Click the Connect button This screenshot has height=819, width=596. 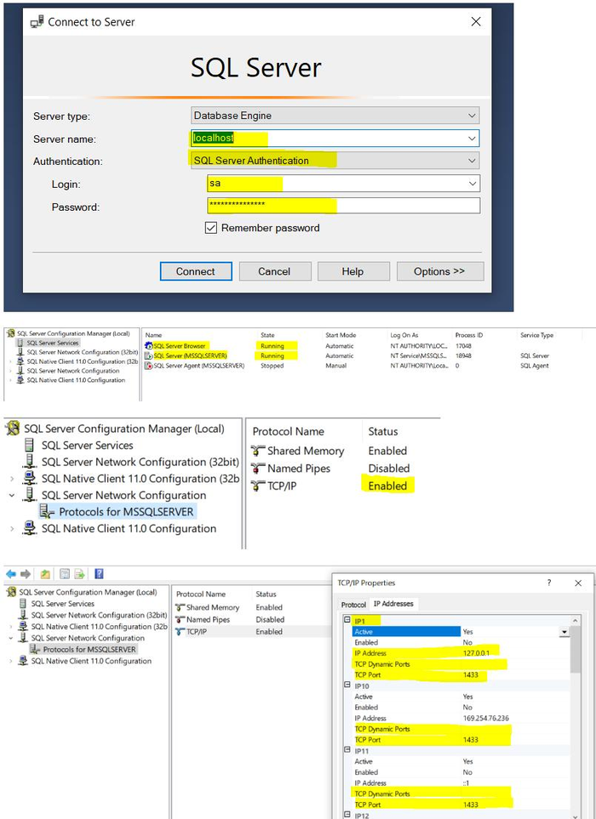coord(196,271)
